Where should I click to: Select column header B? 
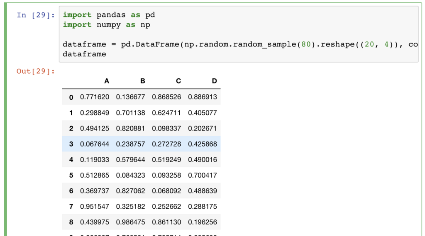click(x=143, y=81)
